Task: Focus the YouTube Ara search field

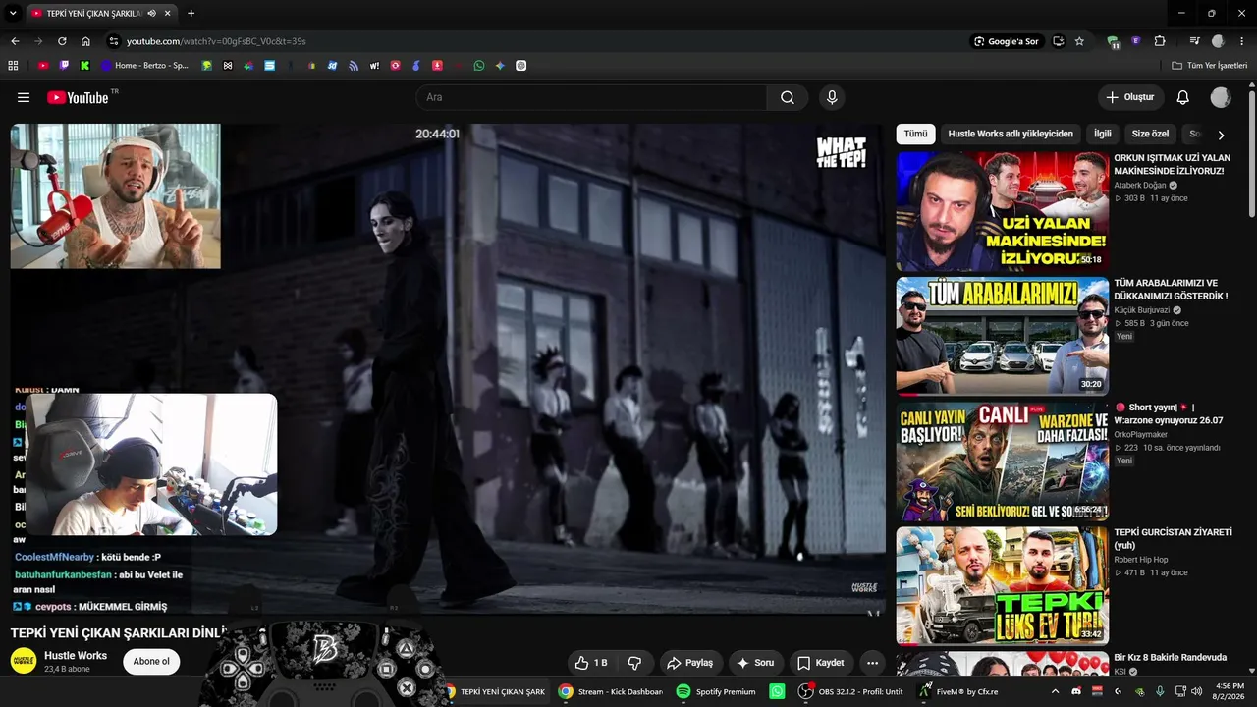Action: pos(591,97)
